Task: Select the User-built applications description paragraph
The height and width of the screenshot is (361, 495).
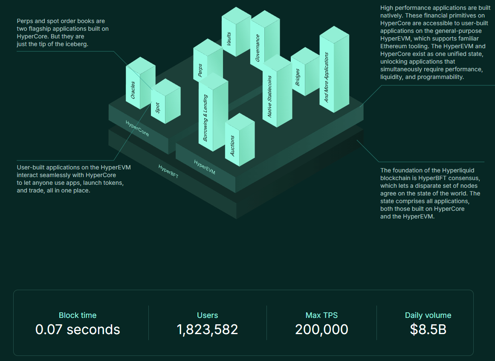Action: coord(73,179)
